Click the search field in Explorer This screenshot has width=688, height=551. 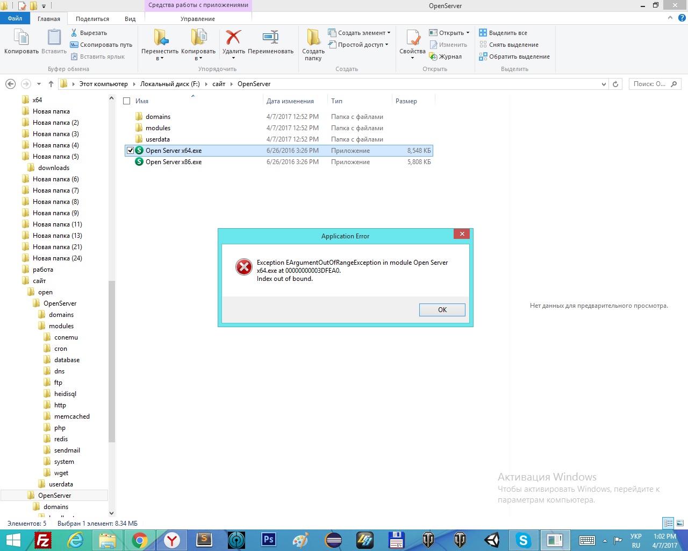click(649, 84)
